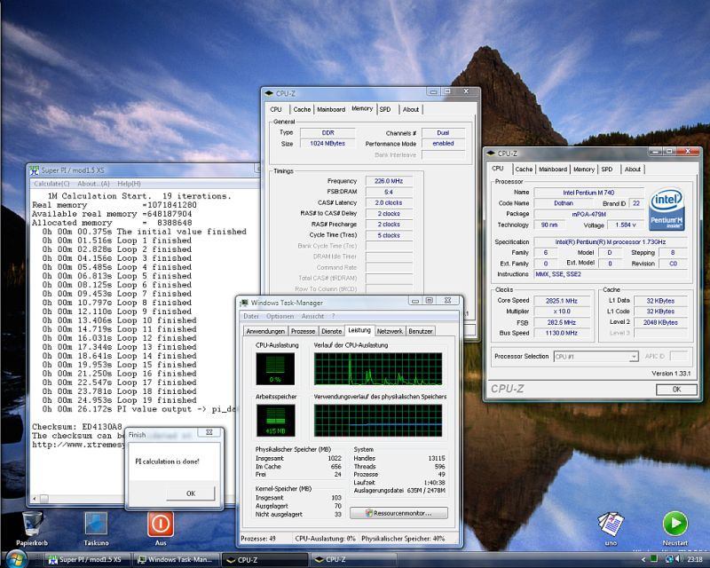Open the Taskuno desktop icon
Viewport: 710px width, 568px height.
click(x=96, y=525)
